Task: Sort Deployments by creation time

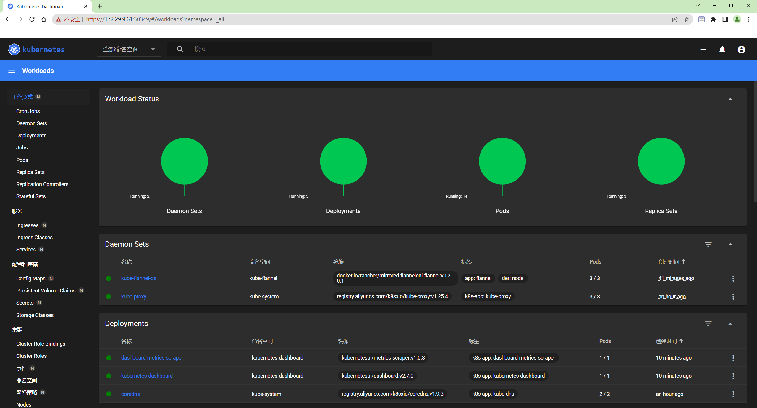Action: pos(669,341)
